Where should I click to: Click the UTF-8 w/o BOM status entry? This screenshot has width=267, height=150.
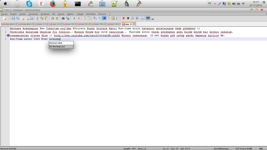click(x=244, y=149)
